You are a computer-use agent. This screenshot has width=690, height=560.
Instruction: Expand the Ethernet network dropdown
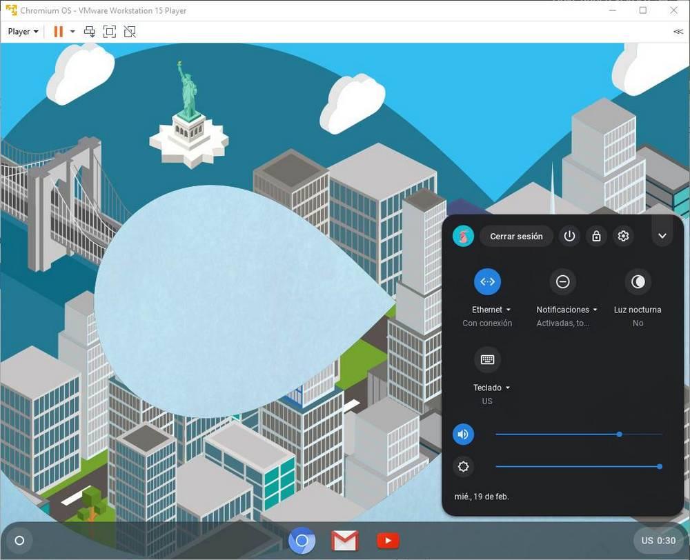(509, 310)
